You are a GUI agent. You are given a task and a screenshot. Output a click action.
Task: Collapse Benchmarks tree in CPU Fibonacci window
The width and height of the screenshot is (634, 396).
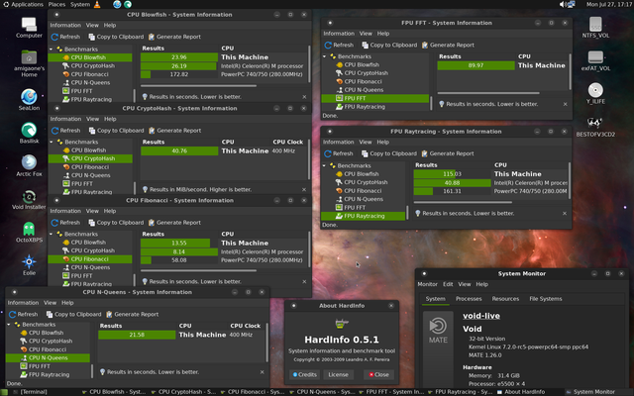[x=51, y=235]
